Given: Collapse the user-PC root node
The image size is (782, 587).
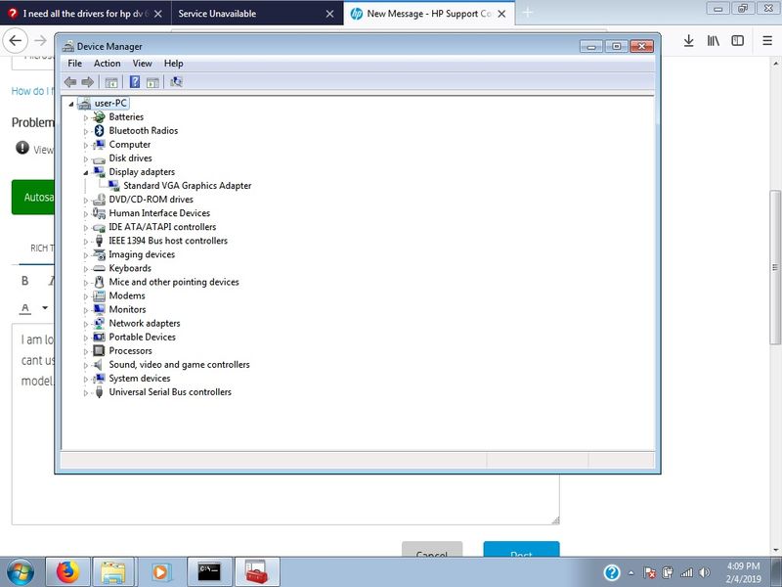Looking at the screenshot, I should [x=71, y=104].
